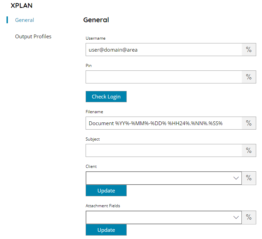This screenshot has height=239, width=262.
Task: Open variable picker for Subject field
Action: [x=249, y=150]
